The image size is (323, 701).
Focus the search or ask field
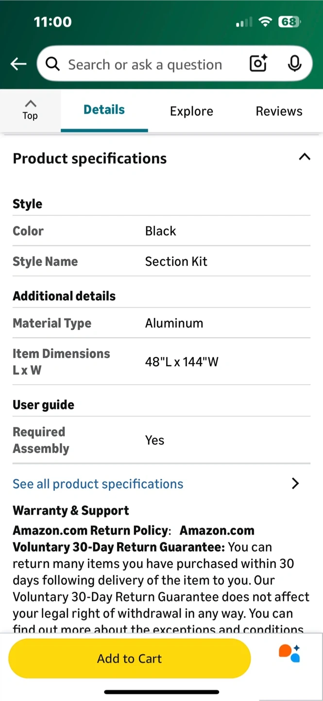tap(145, 65)
